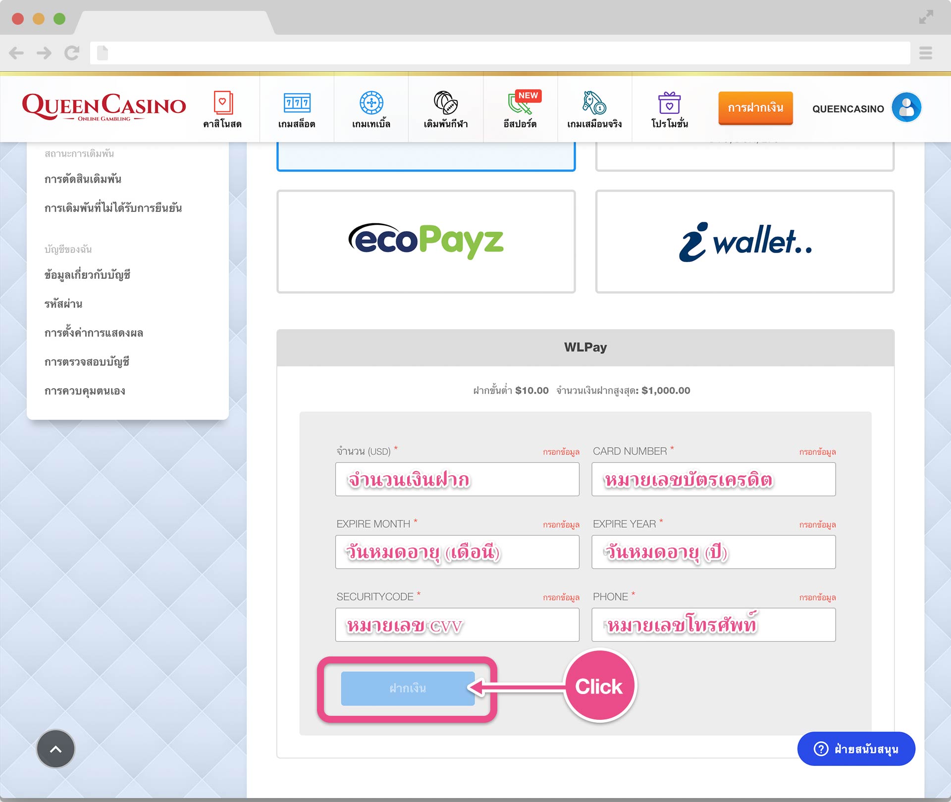Open the slot games (เกมสล็อต) menu
Viewport: 951px width, 802px height.
(297, 109)
